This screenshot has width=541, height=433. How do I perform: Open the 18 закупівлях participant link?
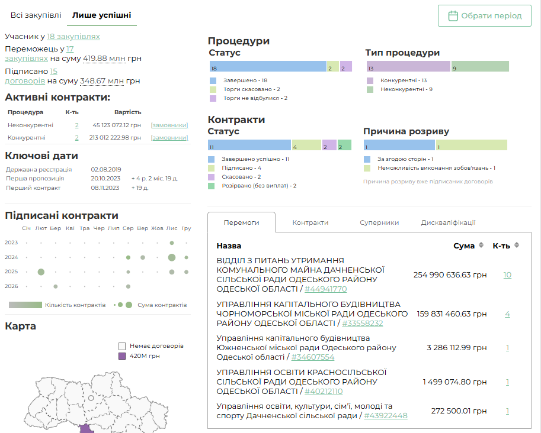pos(73,37)
